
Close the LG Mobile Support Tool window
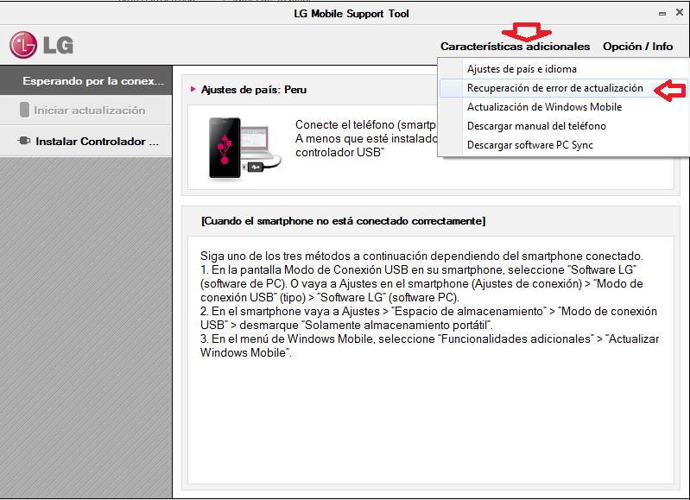tap(680, 12)
